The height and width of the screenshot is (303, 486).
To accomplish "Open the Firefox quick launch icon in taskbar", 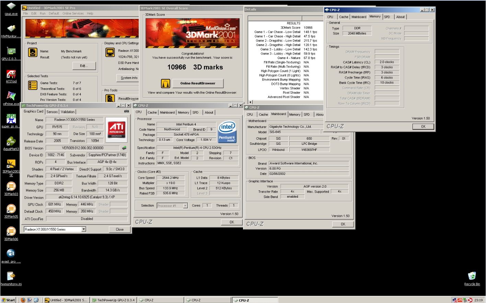I will click(23, 300).
